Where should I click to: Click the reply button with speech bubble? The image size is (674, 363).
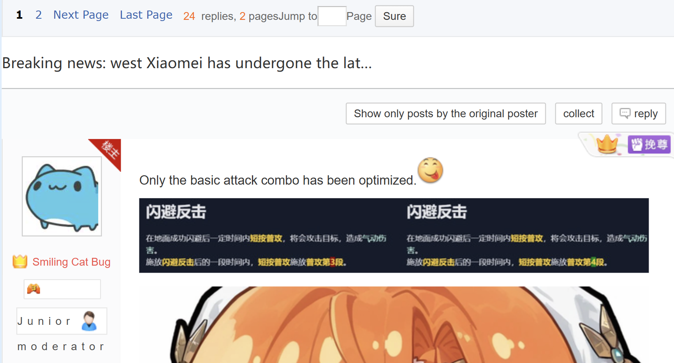point(639,114)
